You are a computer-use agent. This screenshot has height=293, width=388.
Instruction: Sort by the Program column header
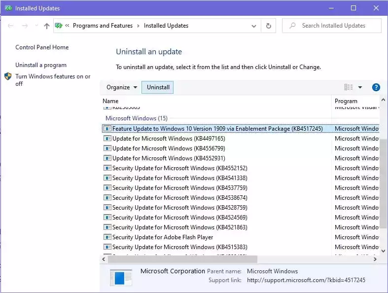coord(355,101)
